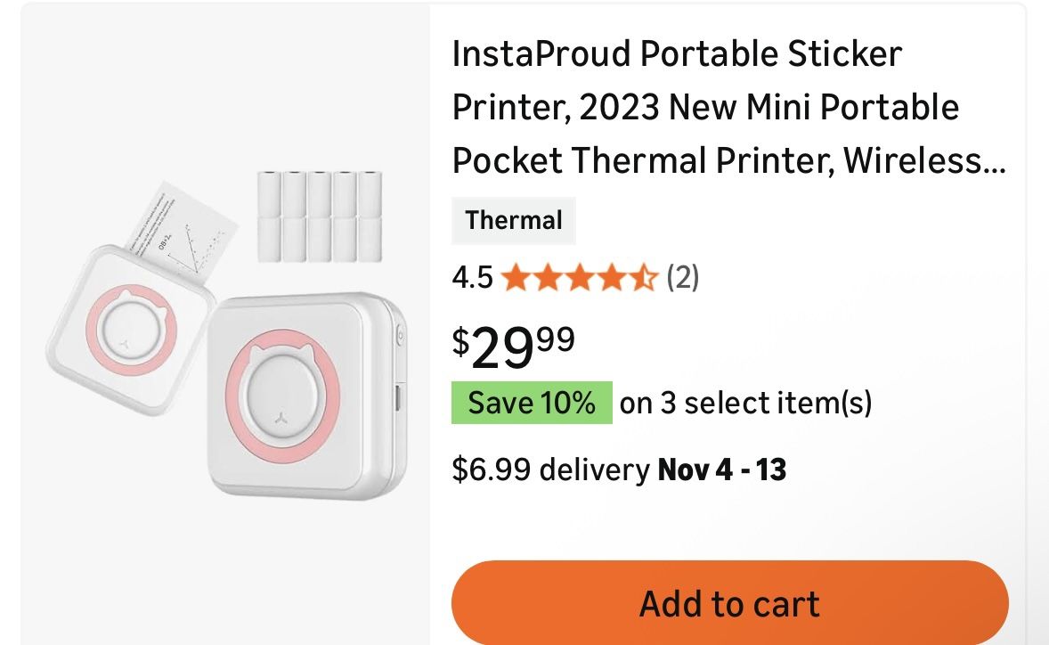The image size is (1049, 645).
Task: Click the second star in the rating
Action: tap(549, 278)
